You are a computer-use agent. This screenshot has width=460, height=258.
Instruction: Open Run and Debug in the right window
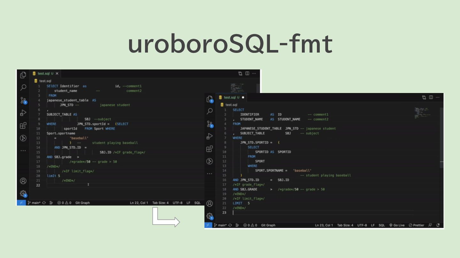[210, 136]
